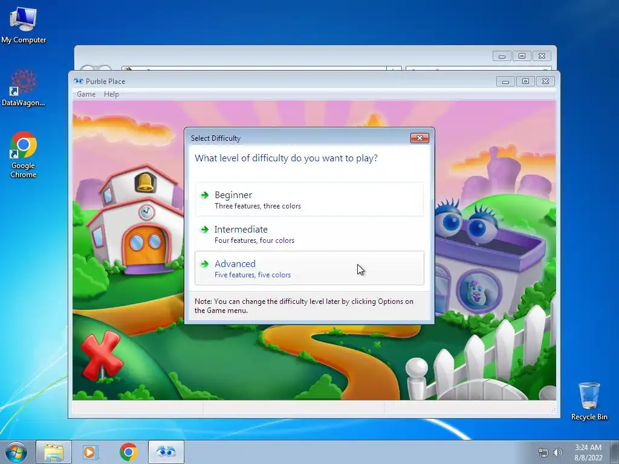Open the clock showing 3:24 AM
Screen dimensions: 619x464
(x=588, y=453)
